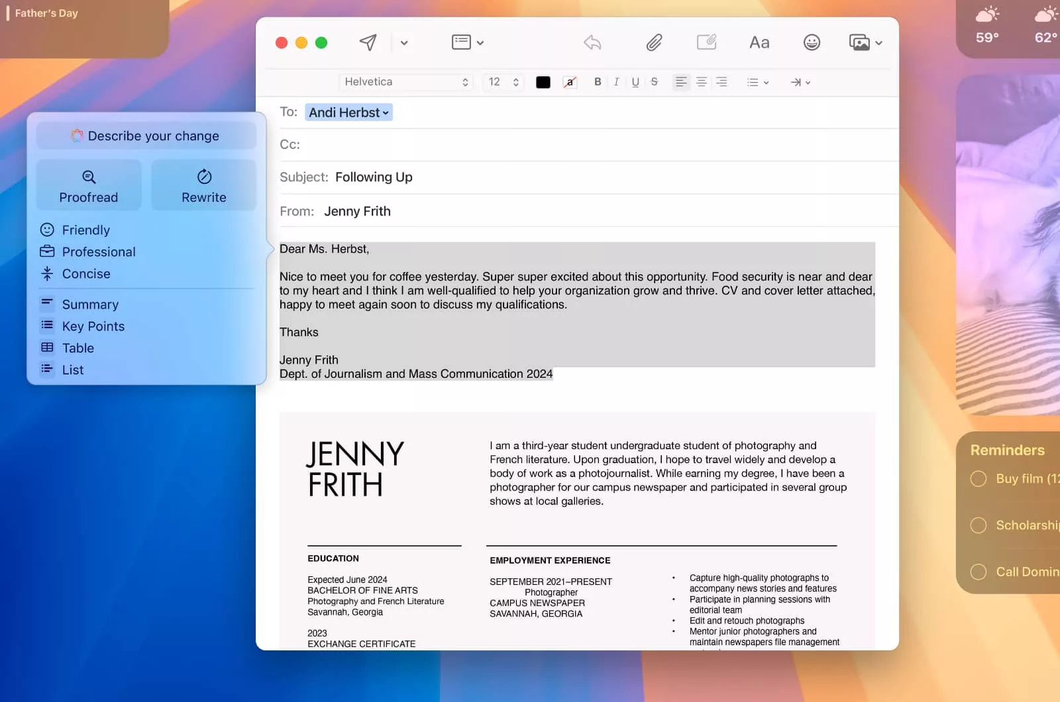Open the bullet list style dropdown

[757, 82]
